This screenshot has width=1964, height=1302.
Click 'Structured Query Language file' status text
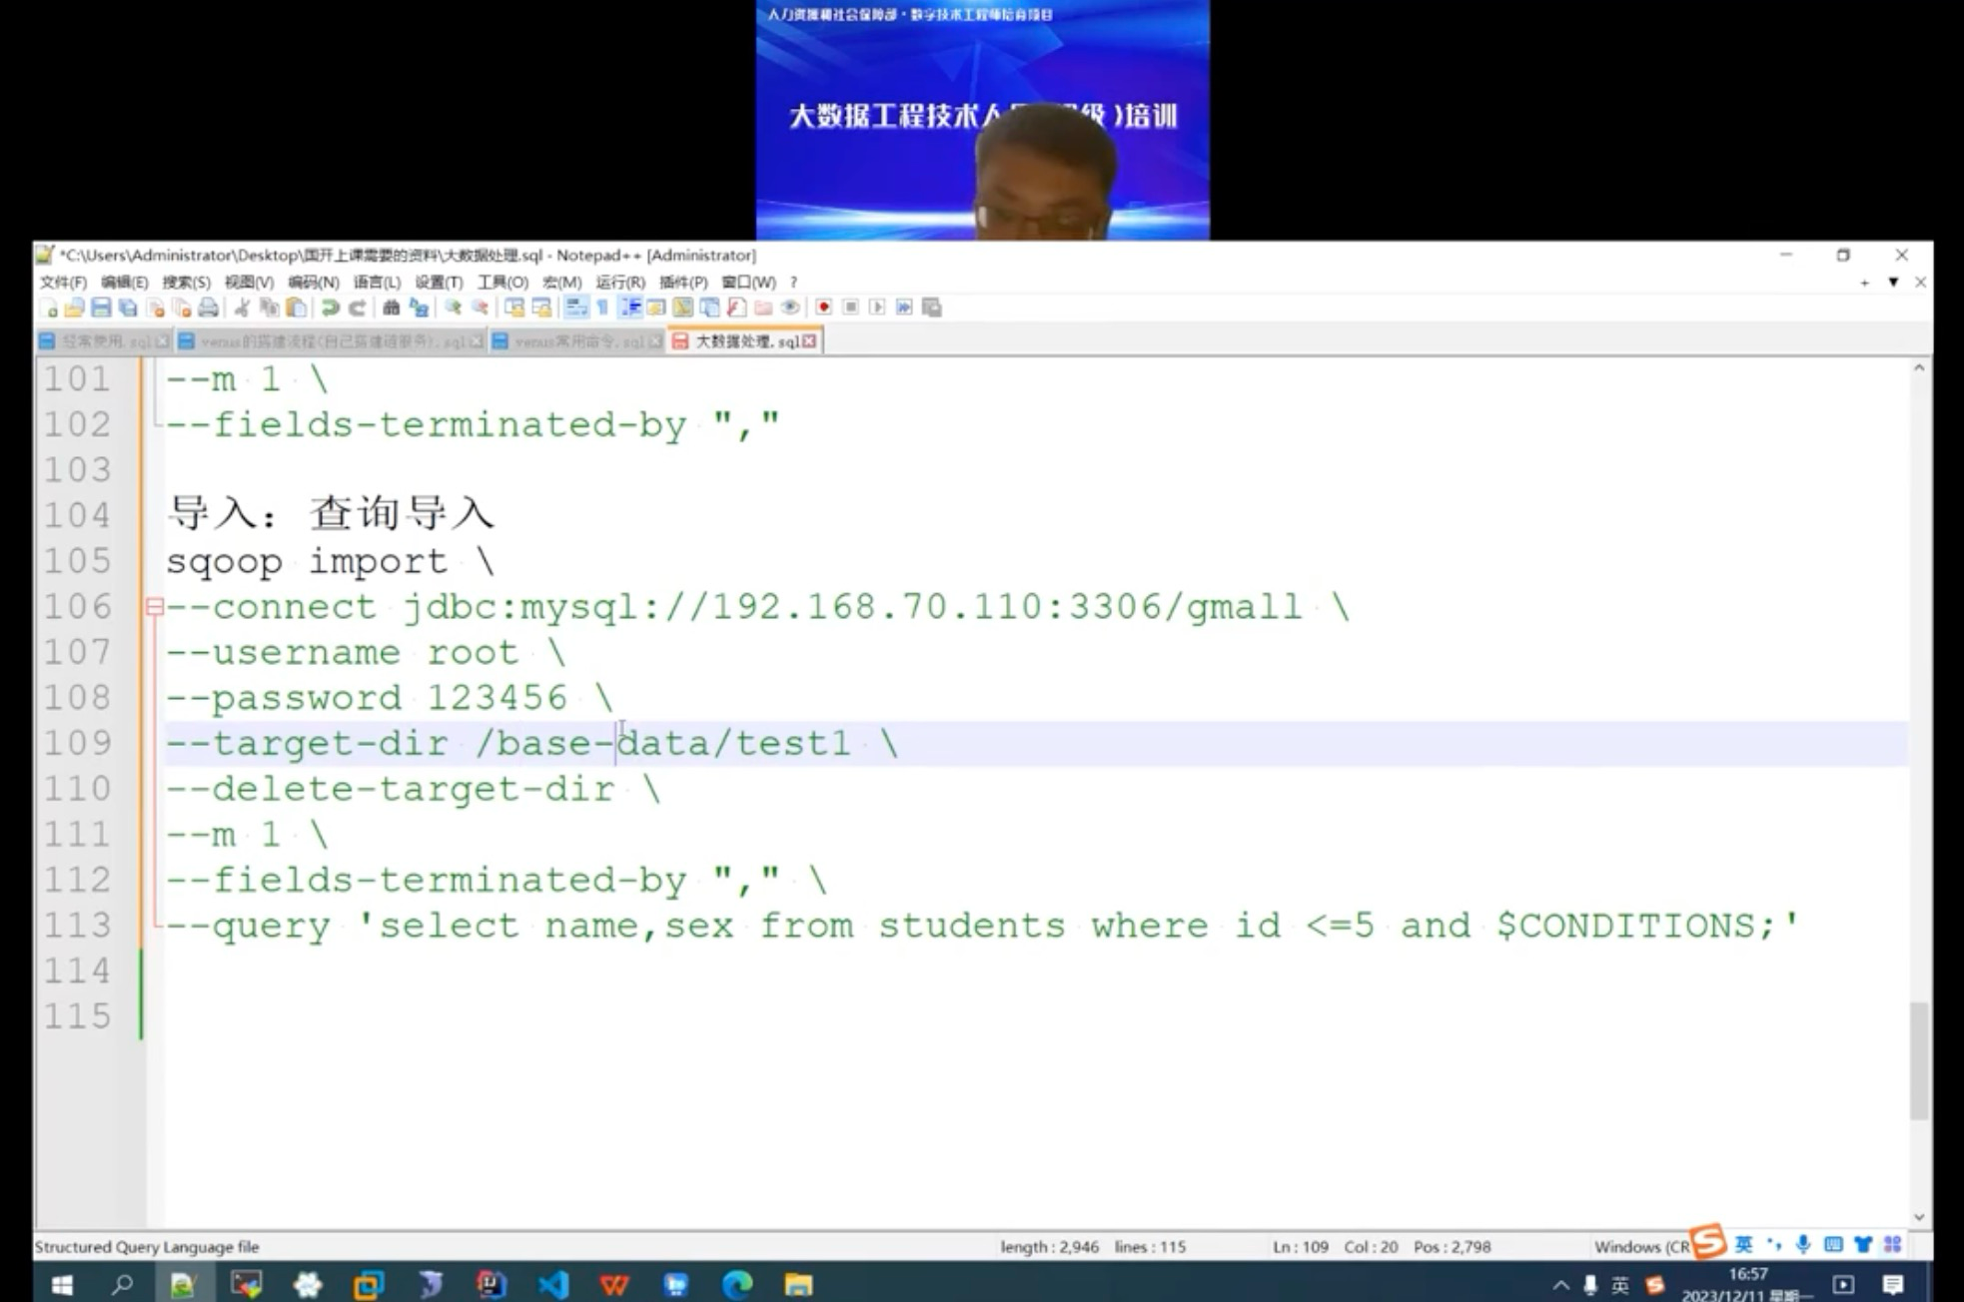coord(147,1247)
